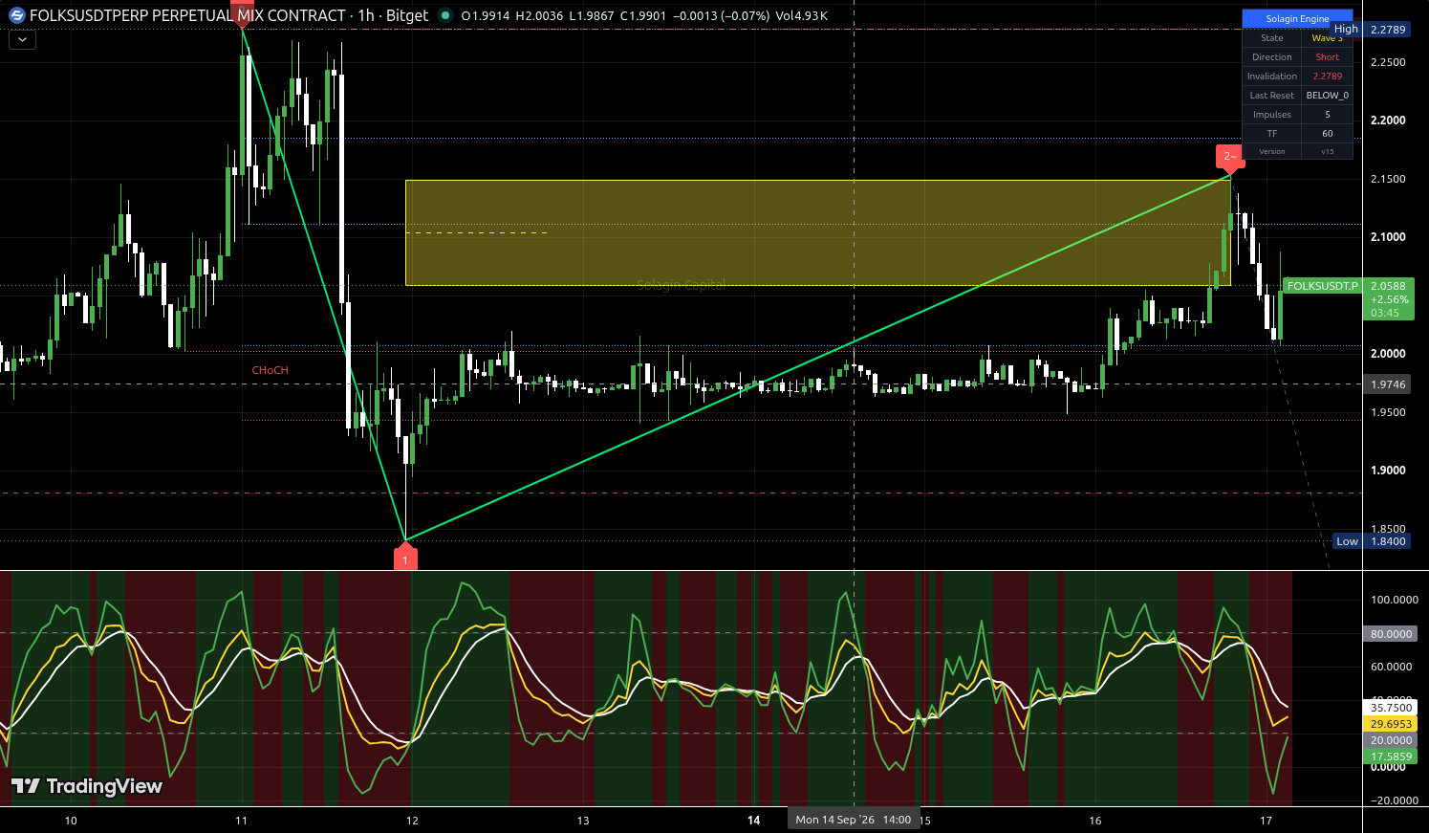Click the green market status dot
The width and height of the screenshot is (1429, 833).
(444, 15)
